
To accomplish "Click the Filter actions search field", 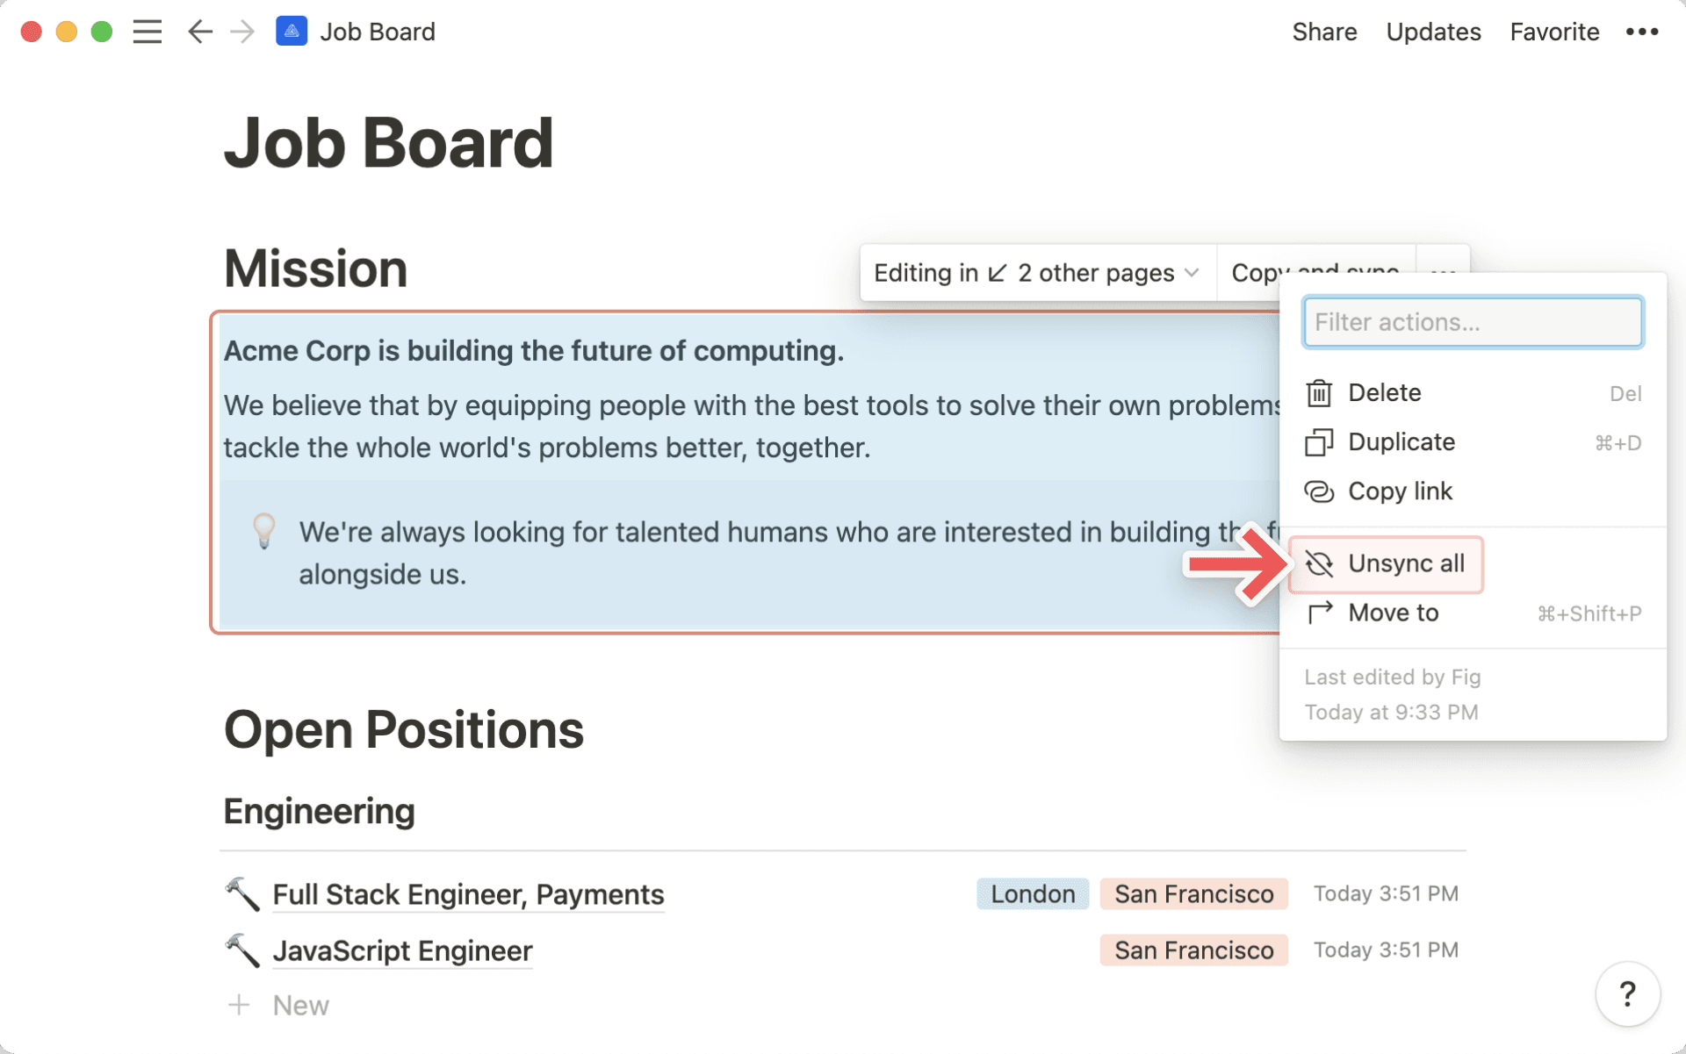I will [x=1473, y=322].
